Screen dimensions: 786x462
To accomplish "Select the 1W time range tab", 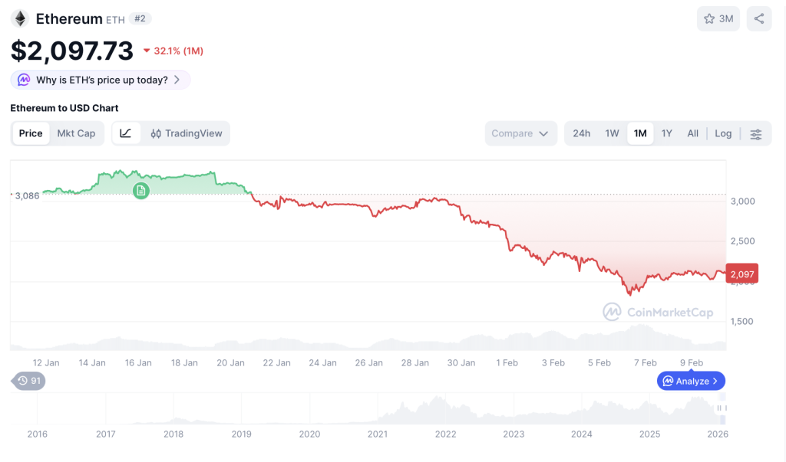I will tap(612, 133).
